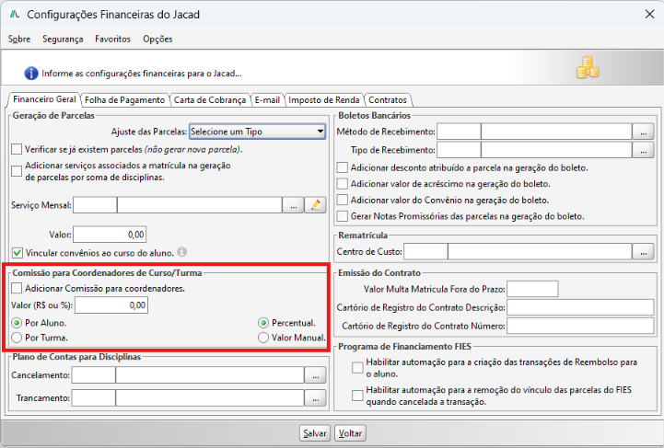Open Trancamento ellipsis lookup button

(x=316, y=398)
